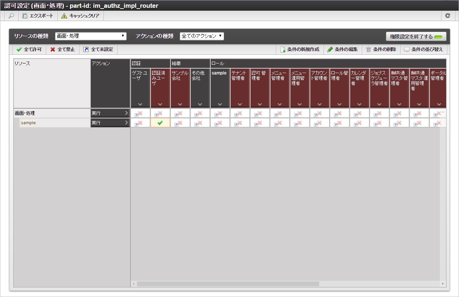
Task: Toggle 画面・処理 row permission for メニュー管理者
Action: point(280,113)
